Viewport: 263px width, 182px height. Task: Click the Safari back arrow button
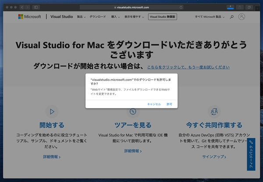pyautogui.click(x=22, y=7)
